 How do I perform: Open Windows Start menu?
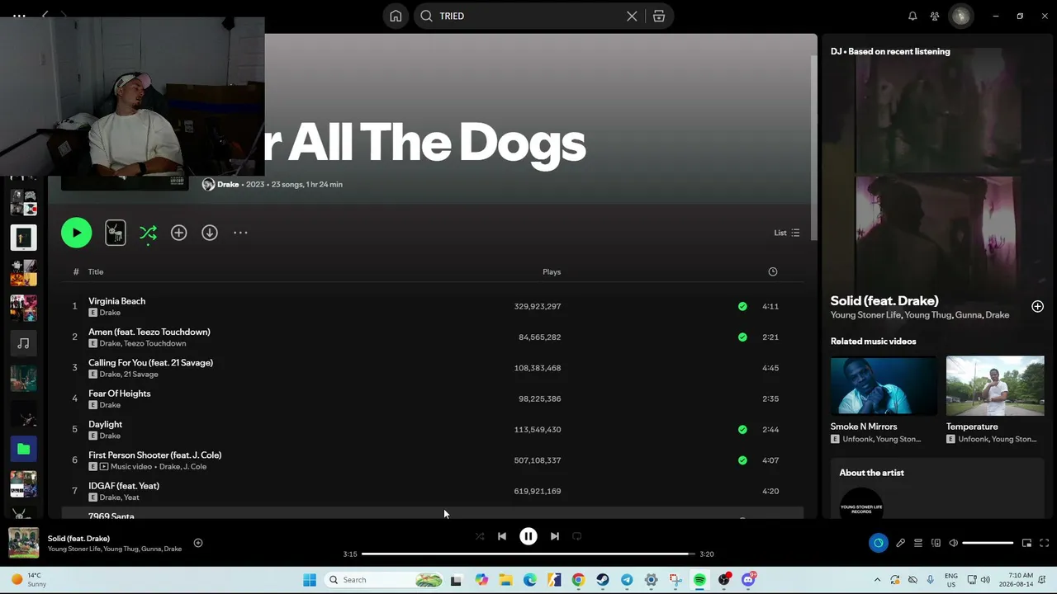[x=310, y=580]
